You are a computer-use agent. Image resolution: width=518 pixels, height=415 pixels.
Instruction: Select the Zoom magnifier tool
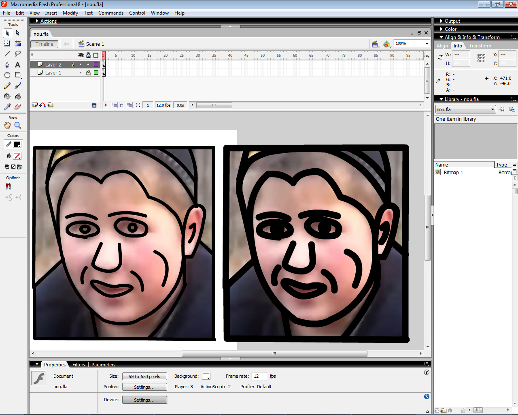pyautogui.click(x=18, y=126)
